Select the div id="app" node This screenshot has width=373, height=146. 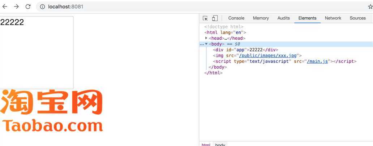(245, 50)
